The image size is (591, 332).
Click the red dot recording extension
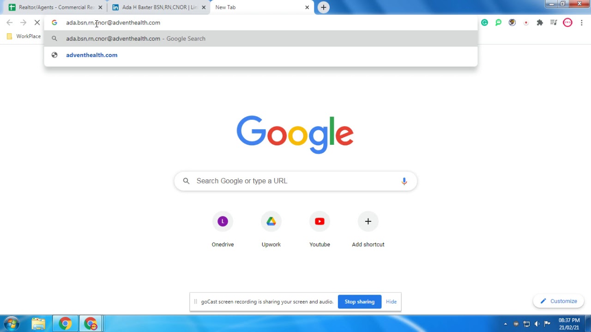(526, 23)
